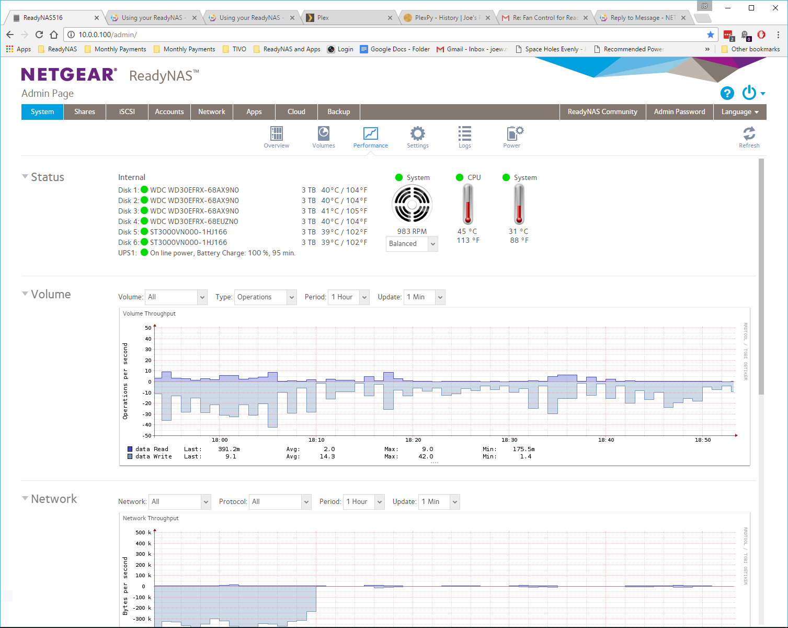788x628 pixels.
Task: Switch to the Apps tab
Action: tap(254, 112)
